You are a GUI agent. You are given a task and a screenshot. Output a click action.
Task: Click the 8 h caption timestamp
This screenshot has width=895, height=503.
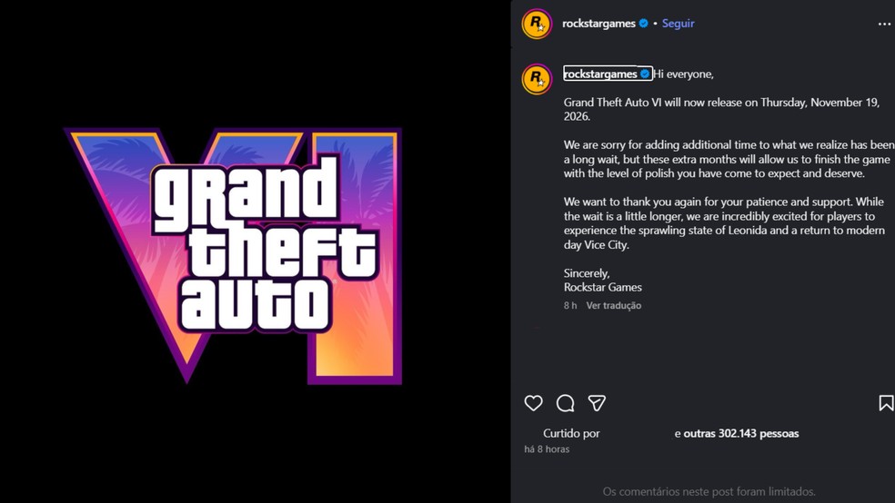(570, 306)
